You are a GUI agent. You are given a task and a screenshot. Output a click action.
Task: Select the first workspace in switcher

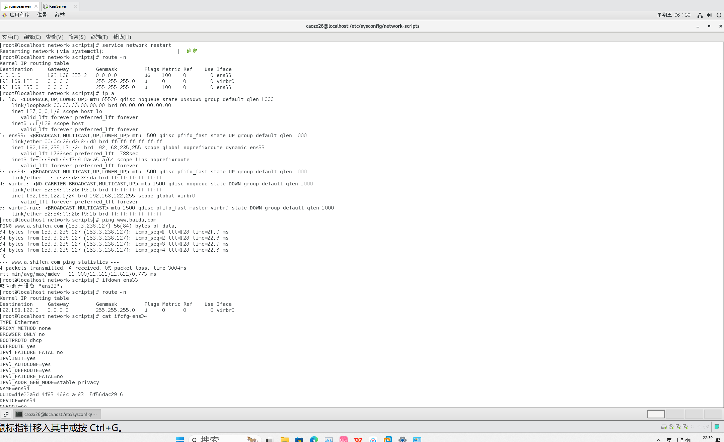click(x=656, y=414)
